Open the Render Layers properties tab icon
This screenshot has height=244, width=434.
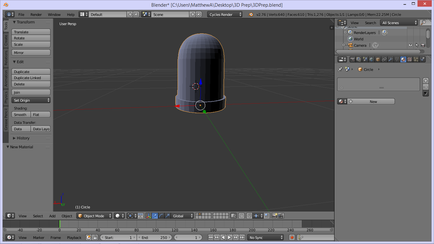[x=359, y=59]
